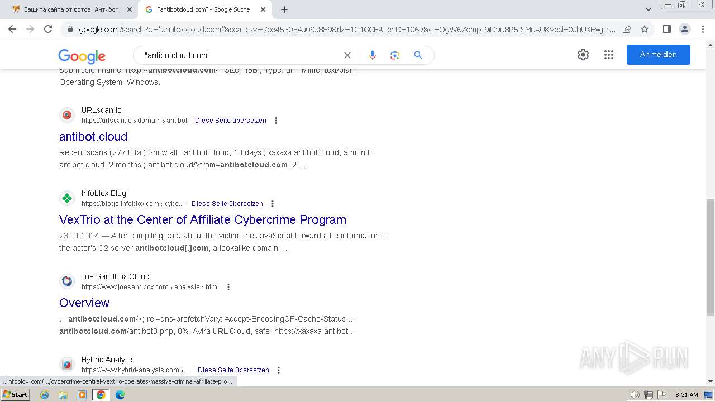This screenshot has height=402, width=715.
Task: Clear the Google search box text
Action: [347, 55]
